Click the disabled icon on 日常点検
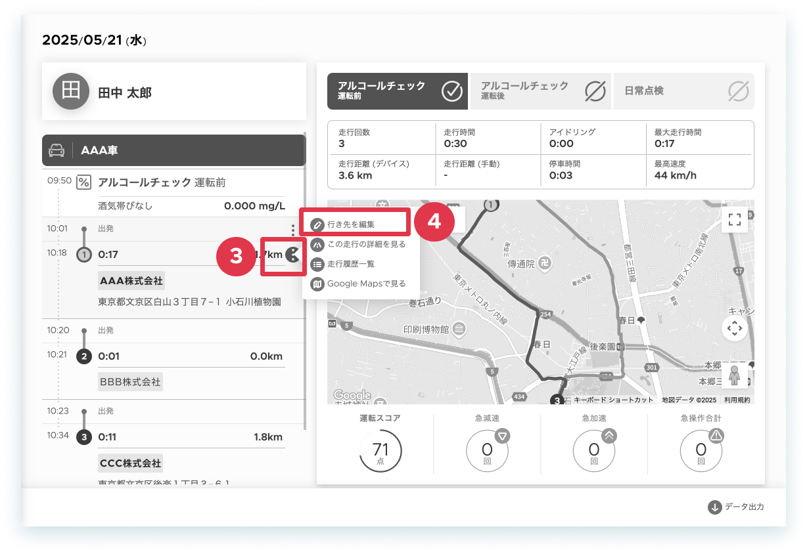Screen dimensions: 807x554 click(739, 91)
